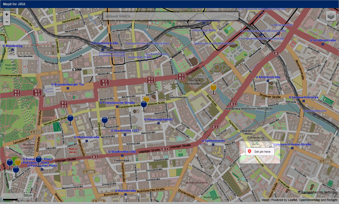Select blue pin on Alte Potsdamer Straße
The height and width of the screenshot is (204, 339).
point(16,170)
